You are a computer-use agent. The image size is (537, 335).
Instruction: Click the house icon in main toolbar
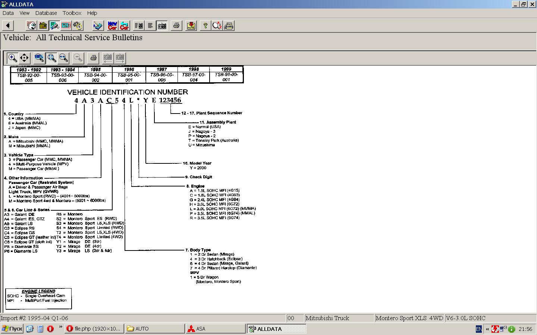[43, 26]
